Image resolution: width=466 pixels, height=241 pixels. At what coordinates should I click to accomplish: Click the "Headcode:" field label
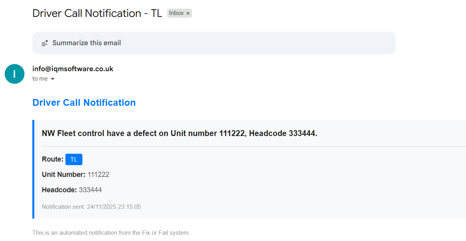[59, 190]
